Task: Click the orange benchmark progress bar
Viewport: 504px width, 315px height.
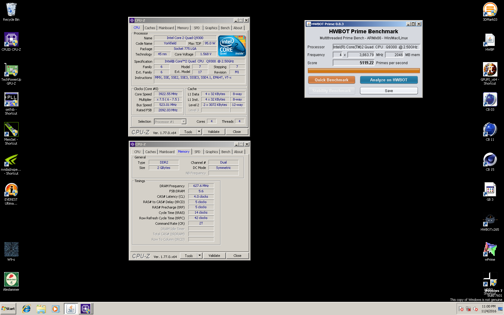Action: (x=364, y=70)
